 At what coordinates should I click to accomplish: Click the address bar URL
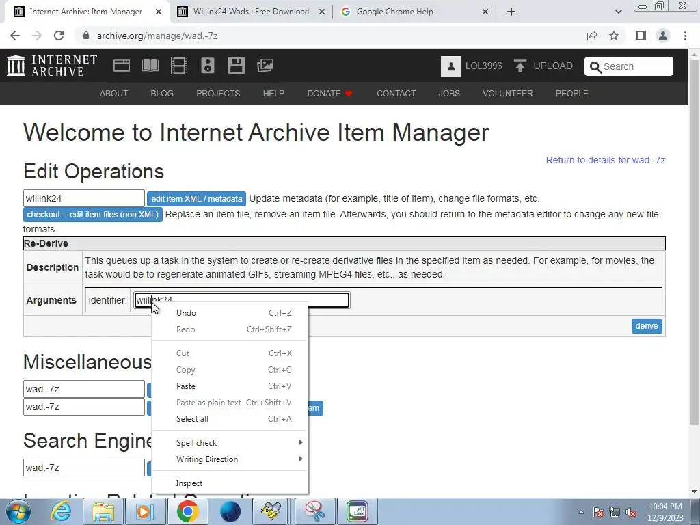[x=157, y=36]
